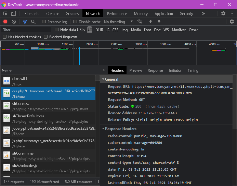This screenshot has width=237, height=186.
Task: Open the Memory tab
Action: 141,14
